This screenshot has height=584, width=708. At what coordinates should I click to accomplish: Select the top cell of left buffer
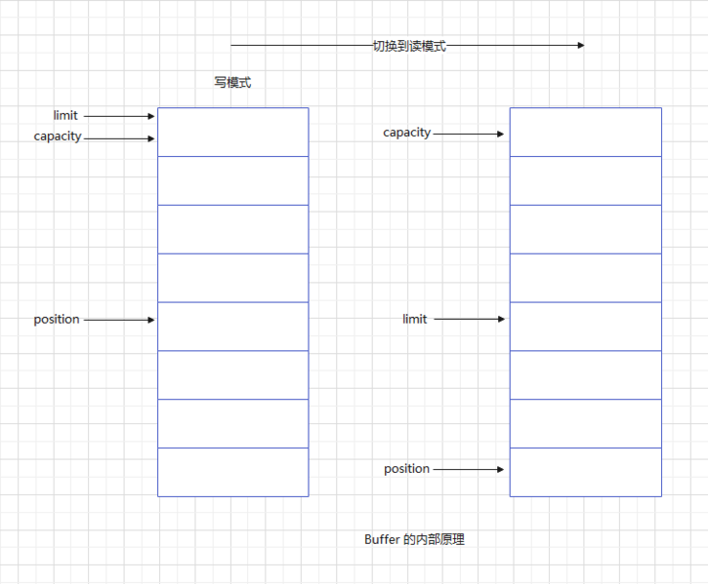(232, 132)
